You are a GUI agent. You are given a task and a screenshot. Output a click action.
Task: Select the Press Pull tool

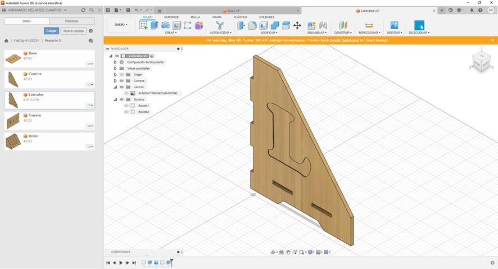(x=241, y=25)
